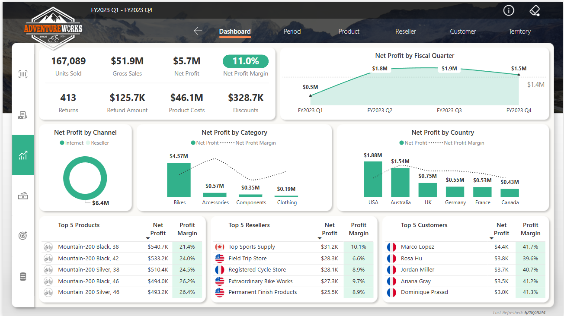
Task: Click the back arrow beside Dashboard
Action: point(198,31)
